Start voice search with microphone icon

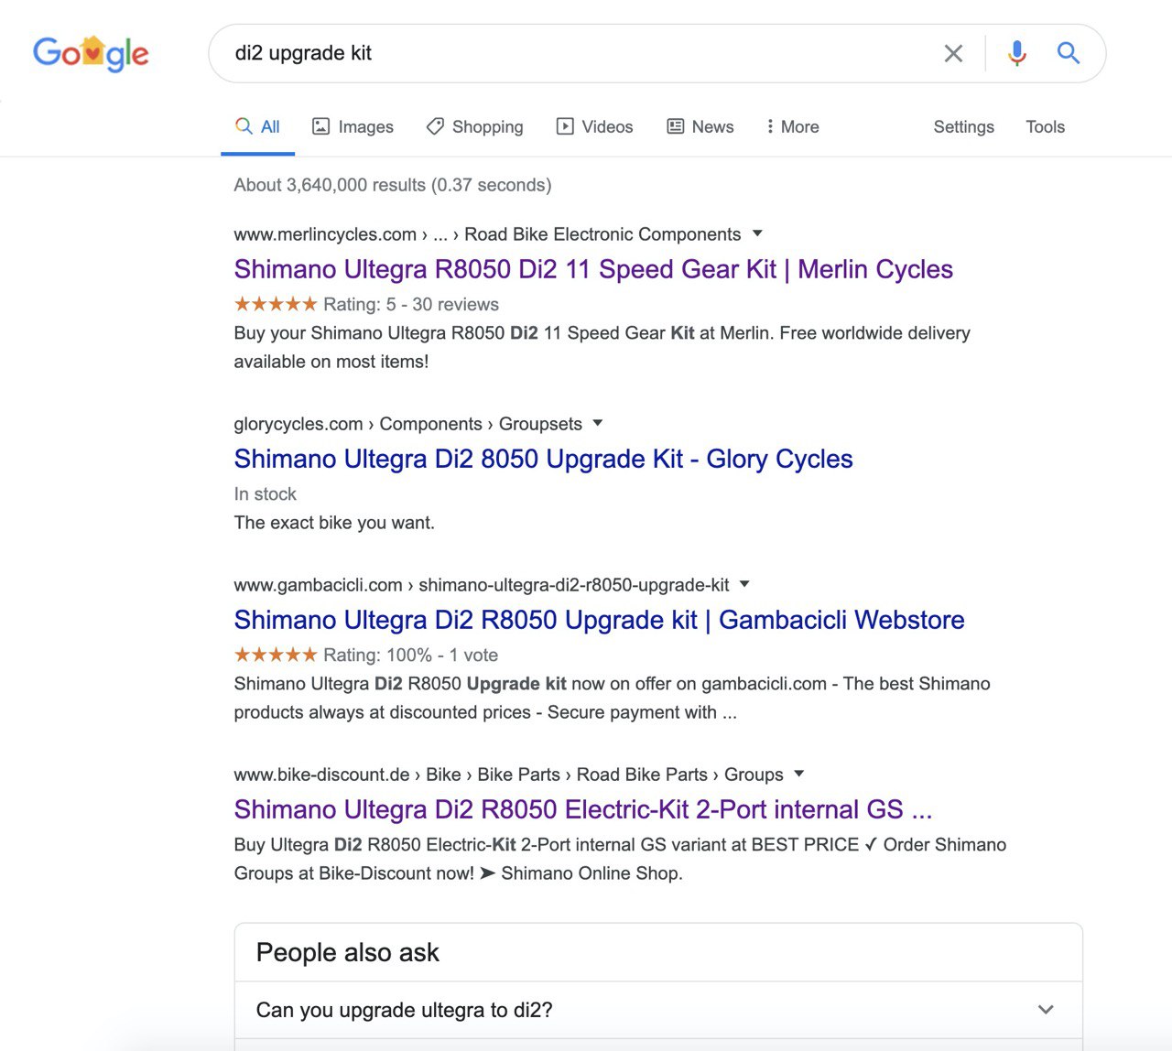[x=1016, y=54]
